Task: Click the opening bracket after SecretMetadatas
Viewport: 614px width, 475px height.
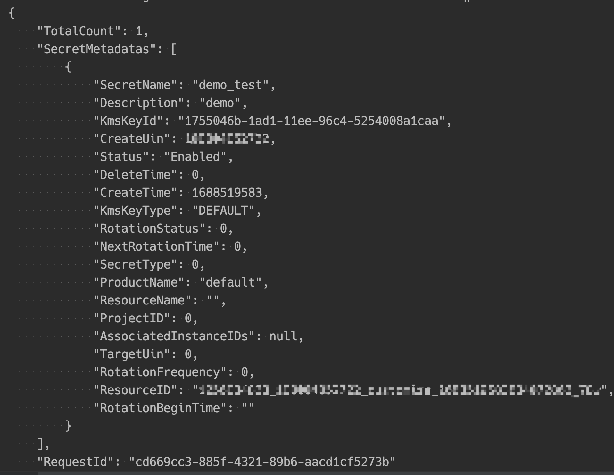Action: (x=174, y=49)
